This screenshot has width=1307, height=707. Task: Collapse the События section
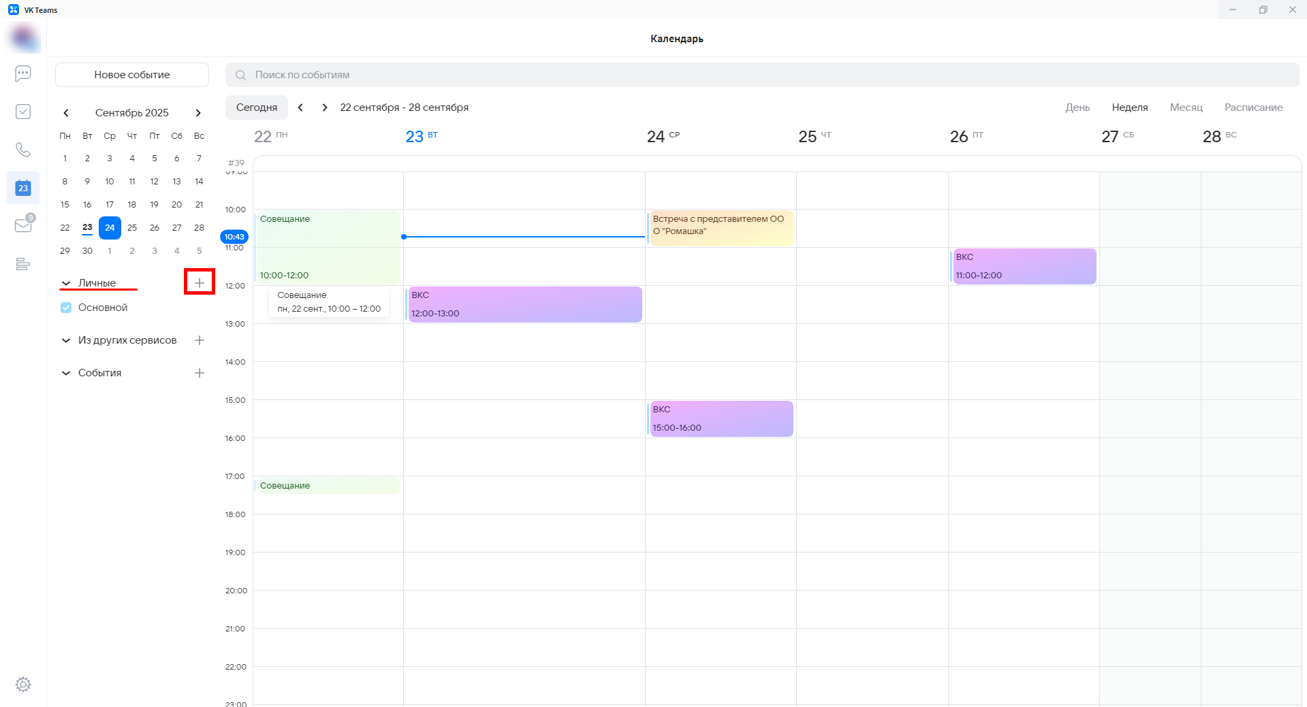click(x=66, y=373)
